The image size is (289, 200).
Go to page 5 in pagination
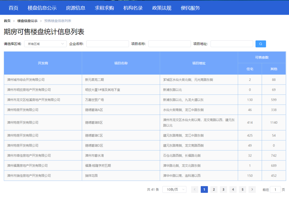coord(242,189)
